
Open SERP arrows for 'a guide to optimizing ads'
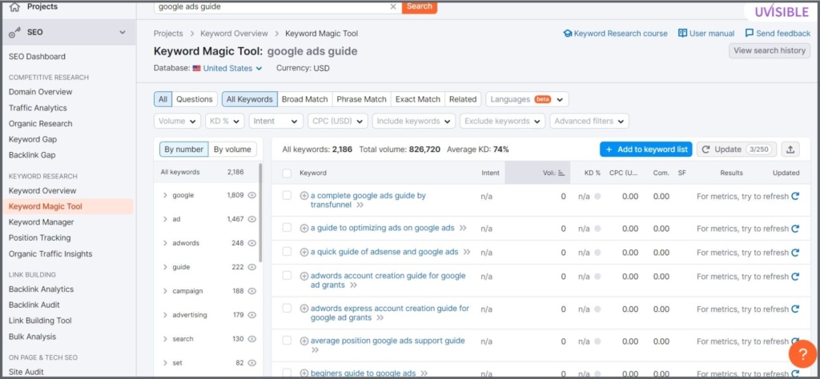pos(463,228)
